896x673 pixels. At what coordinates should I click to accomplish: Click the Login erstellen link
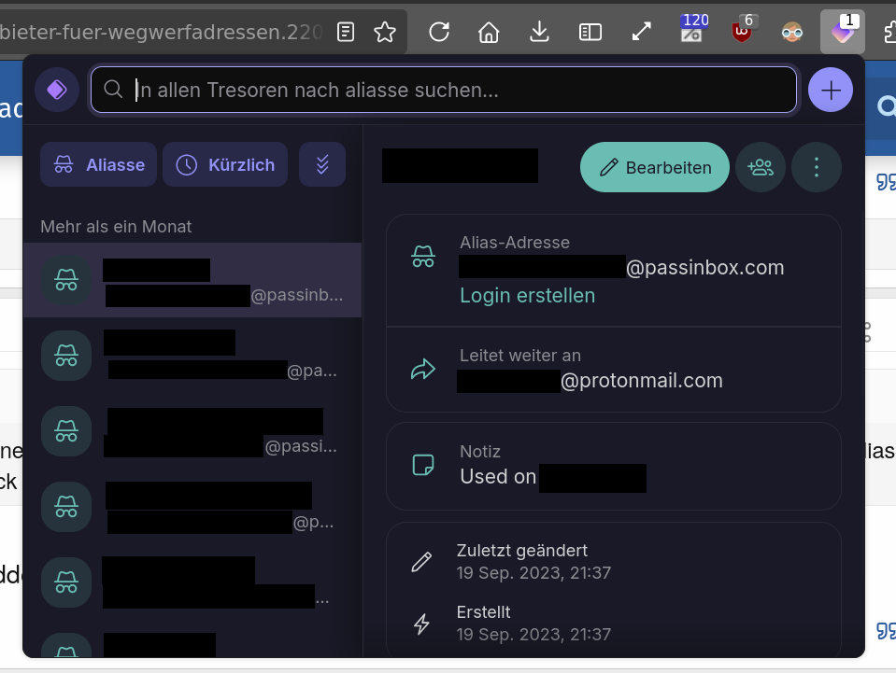click(x=527, y=295)
